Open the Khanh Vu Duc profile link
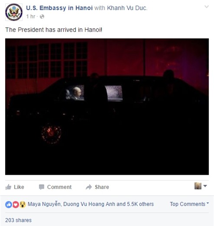This screenshot has height=226, width=214. coord(127,8)
